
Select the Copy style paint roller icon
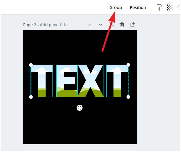pos(159,7)
